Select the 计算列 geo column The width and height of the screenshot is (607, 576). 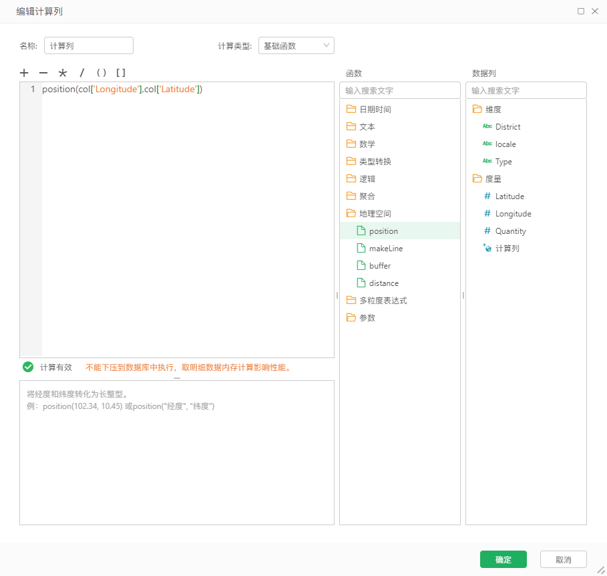click(x=526, y=249)
